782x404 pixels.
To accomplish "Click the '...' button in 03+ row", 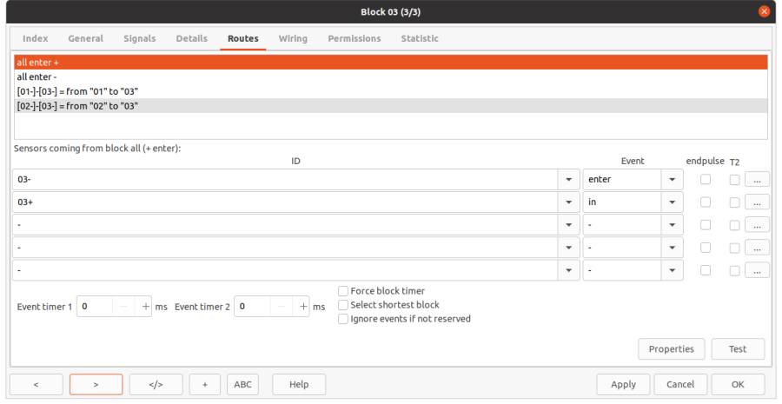I will (x=757, y=202).
